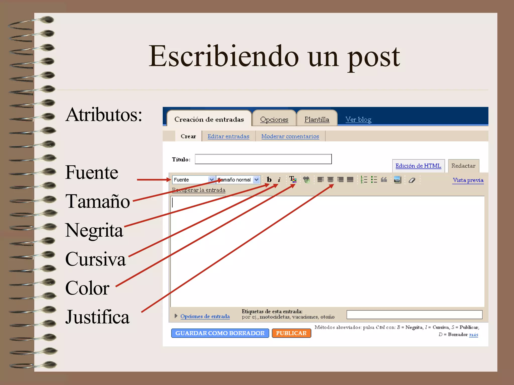Open the text color picker icon
Screen dimensions: 514x385
click(293, 179)
